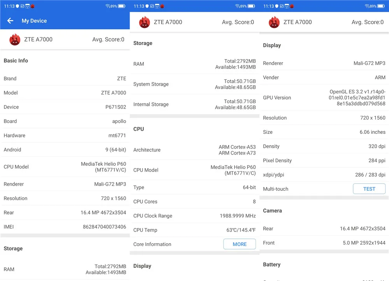389x281 pixels.
Task: Select the My Device title text
Action: [34, 21]
